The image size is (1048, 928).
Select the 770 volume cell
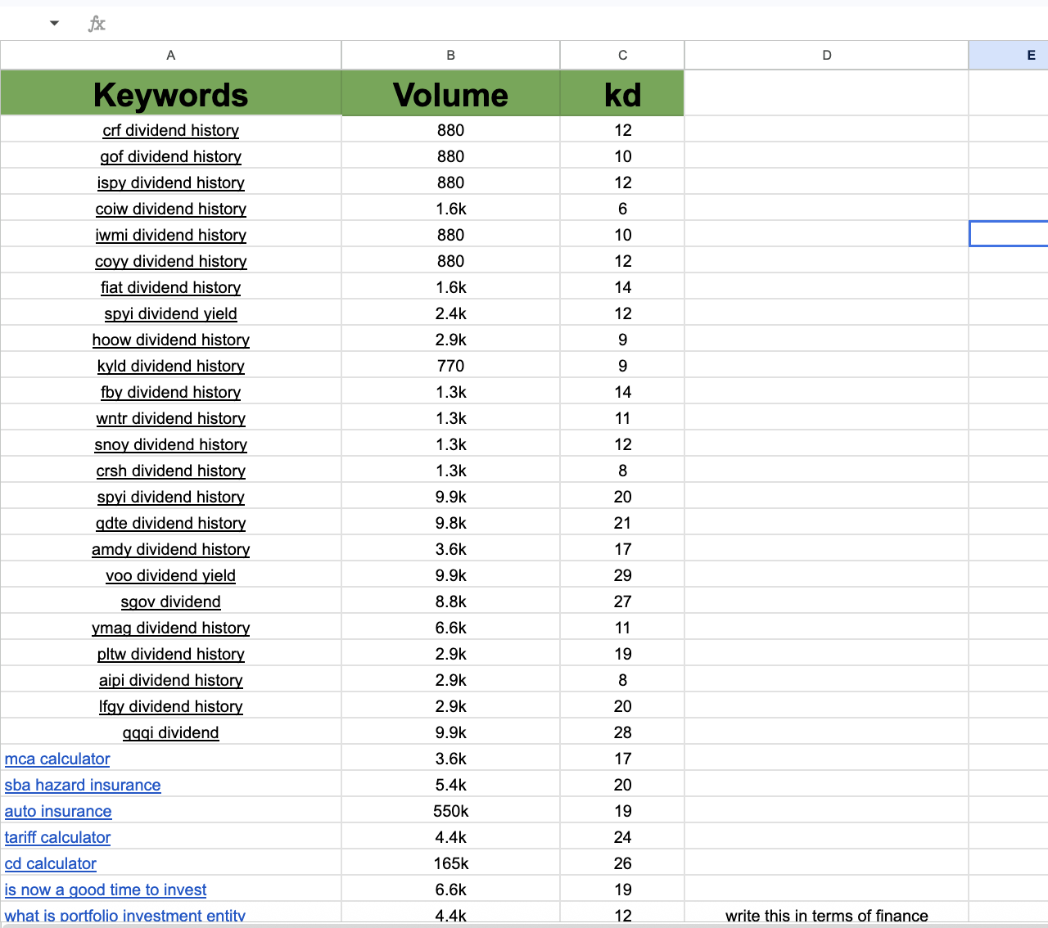(451, 366)
